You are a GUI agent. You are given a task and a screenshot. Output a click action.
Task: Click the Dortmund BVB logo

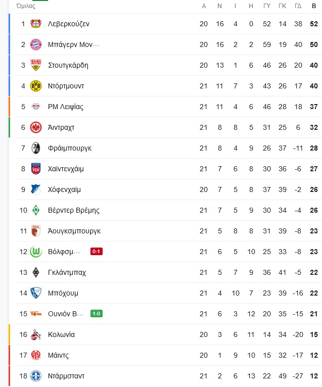pos(36,86)
